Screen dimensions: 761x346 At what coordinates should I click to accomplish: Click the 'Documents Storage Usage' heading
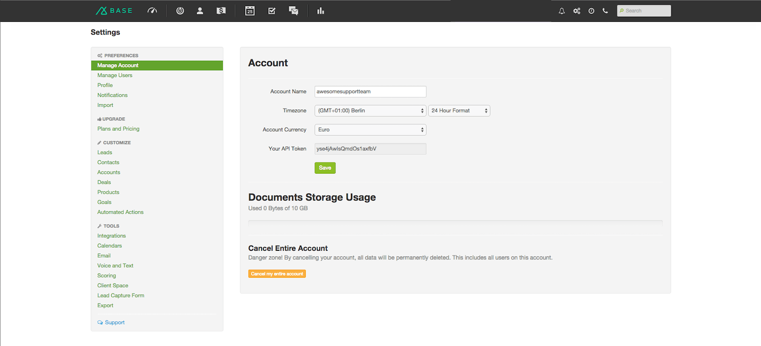pyautogui.click(x=312, y=197)
